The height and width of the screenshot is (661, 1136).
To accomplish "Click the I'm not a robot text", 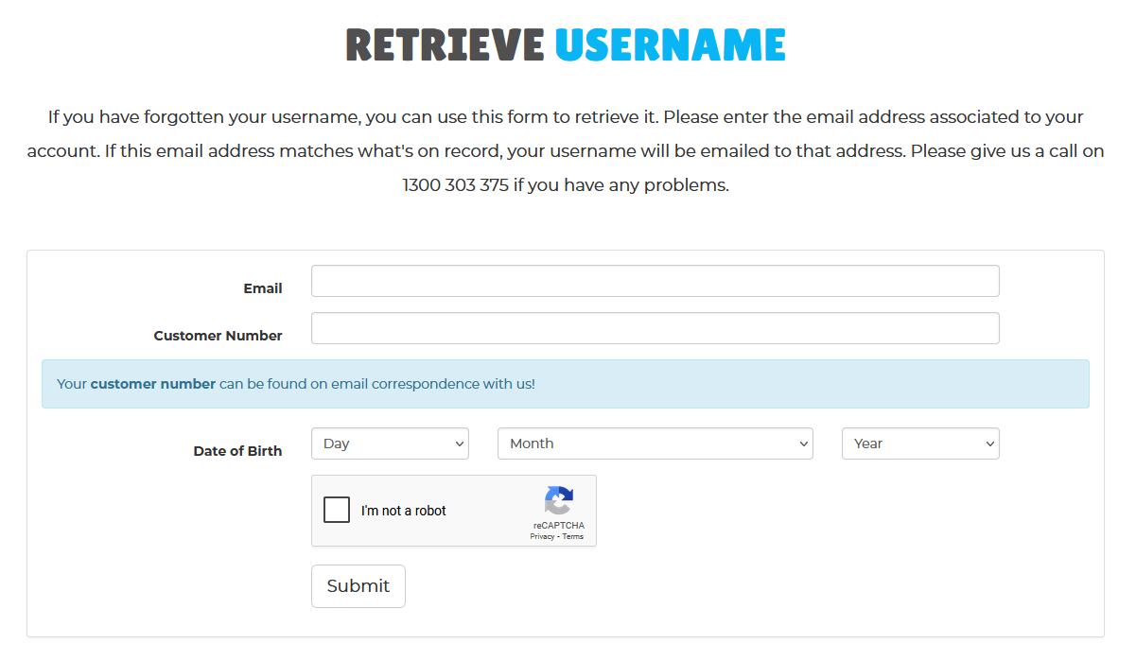I will point(404,511).
